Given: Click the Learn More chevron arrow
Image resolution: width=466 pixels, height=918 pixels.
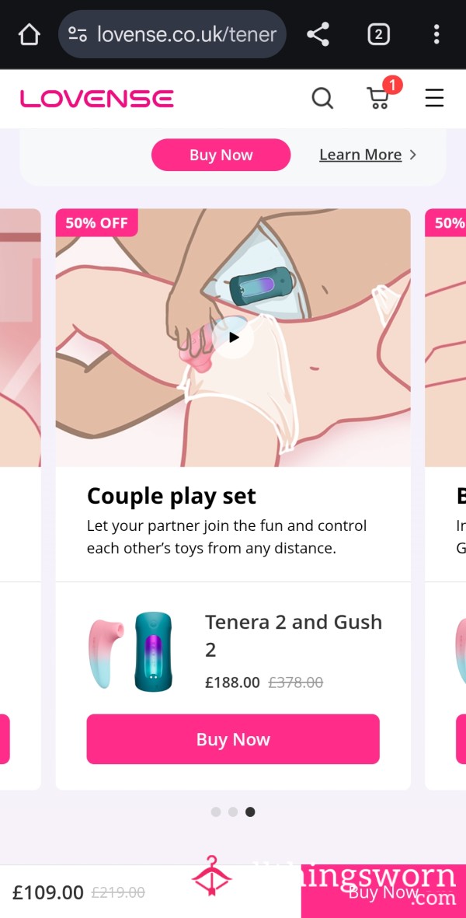Looking at the screenshot, I should (x=412, y=155).
